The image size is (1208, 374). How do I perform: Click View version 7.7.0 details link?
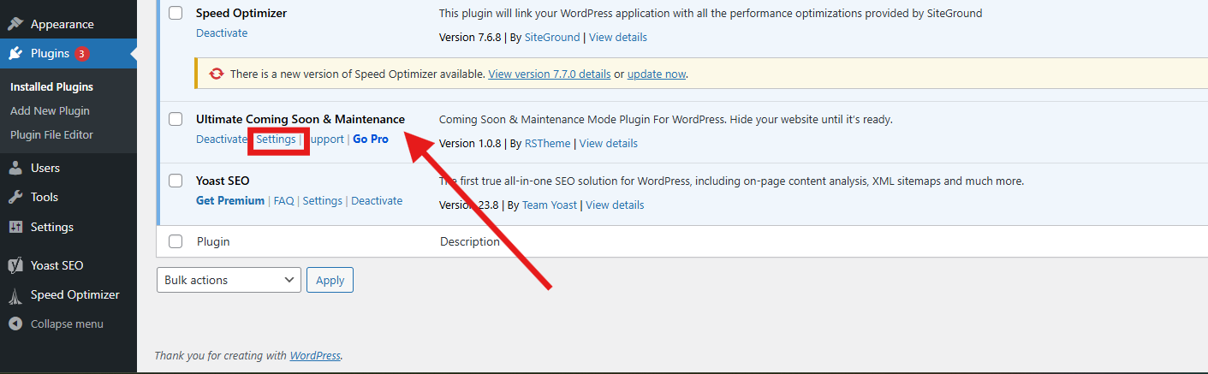(550, 74)
